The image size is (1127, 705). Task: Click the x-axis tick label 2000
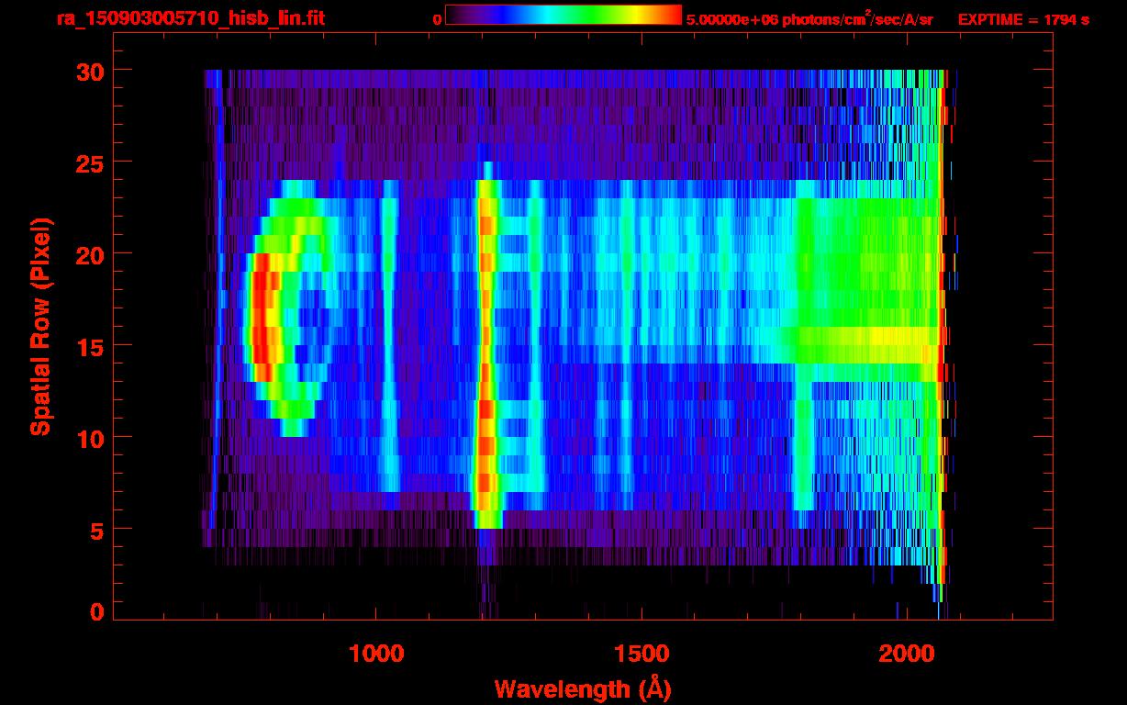click(906, 653)
